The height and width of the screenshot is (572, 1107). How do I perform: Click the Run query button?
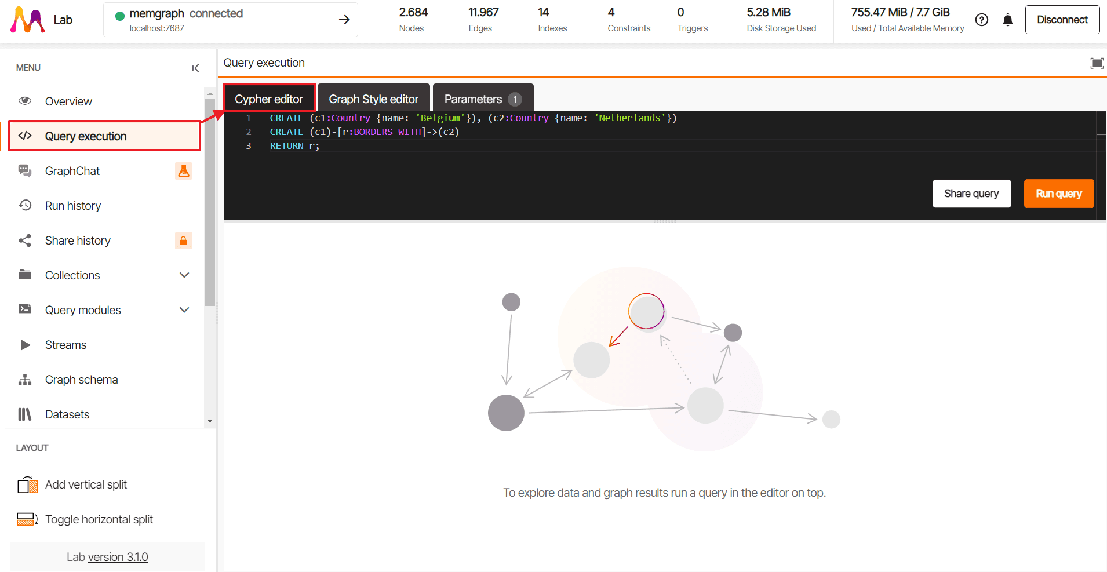coord(1059,194)
